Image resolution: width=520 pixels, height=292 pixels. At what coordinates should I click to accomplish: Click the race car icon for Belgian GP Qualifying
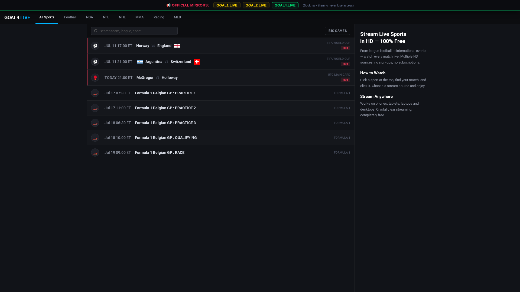tap(95, 138)
